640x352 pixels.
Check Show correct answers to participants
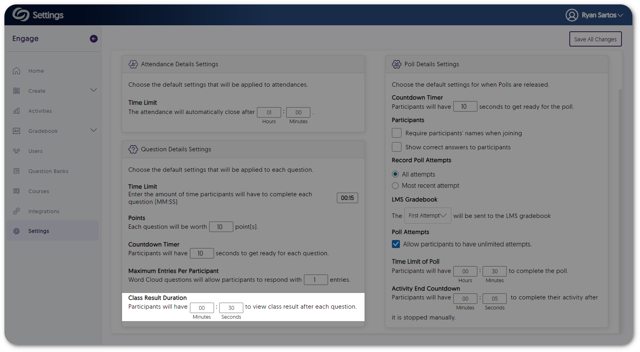(x=397, y=147)
